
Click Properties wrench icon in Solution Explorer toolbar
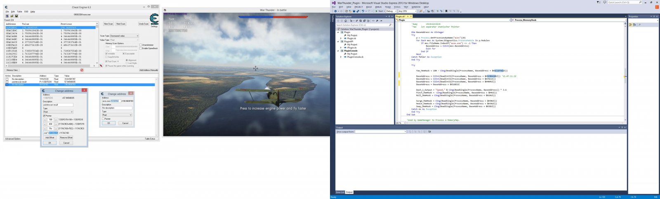(377, 21)
